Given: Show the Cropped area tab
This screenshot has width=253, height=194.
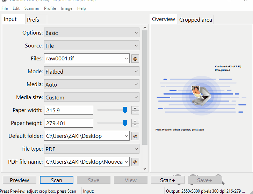Looking at the screenshot, I should tap(196, 20).
